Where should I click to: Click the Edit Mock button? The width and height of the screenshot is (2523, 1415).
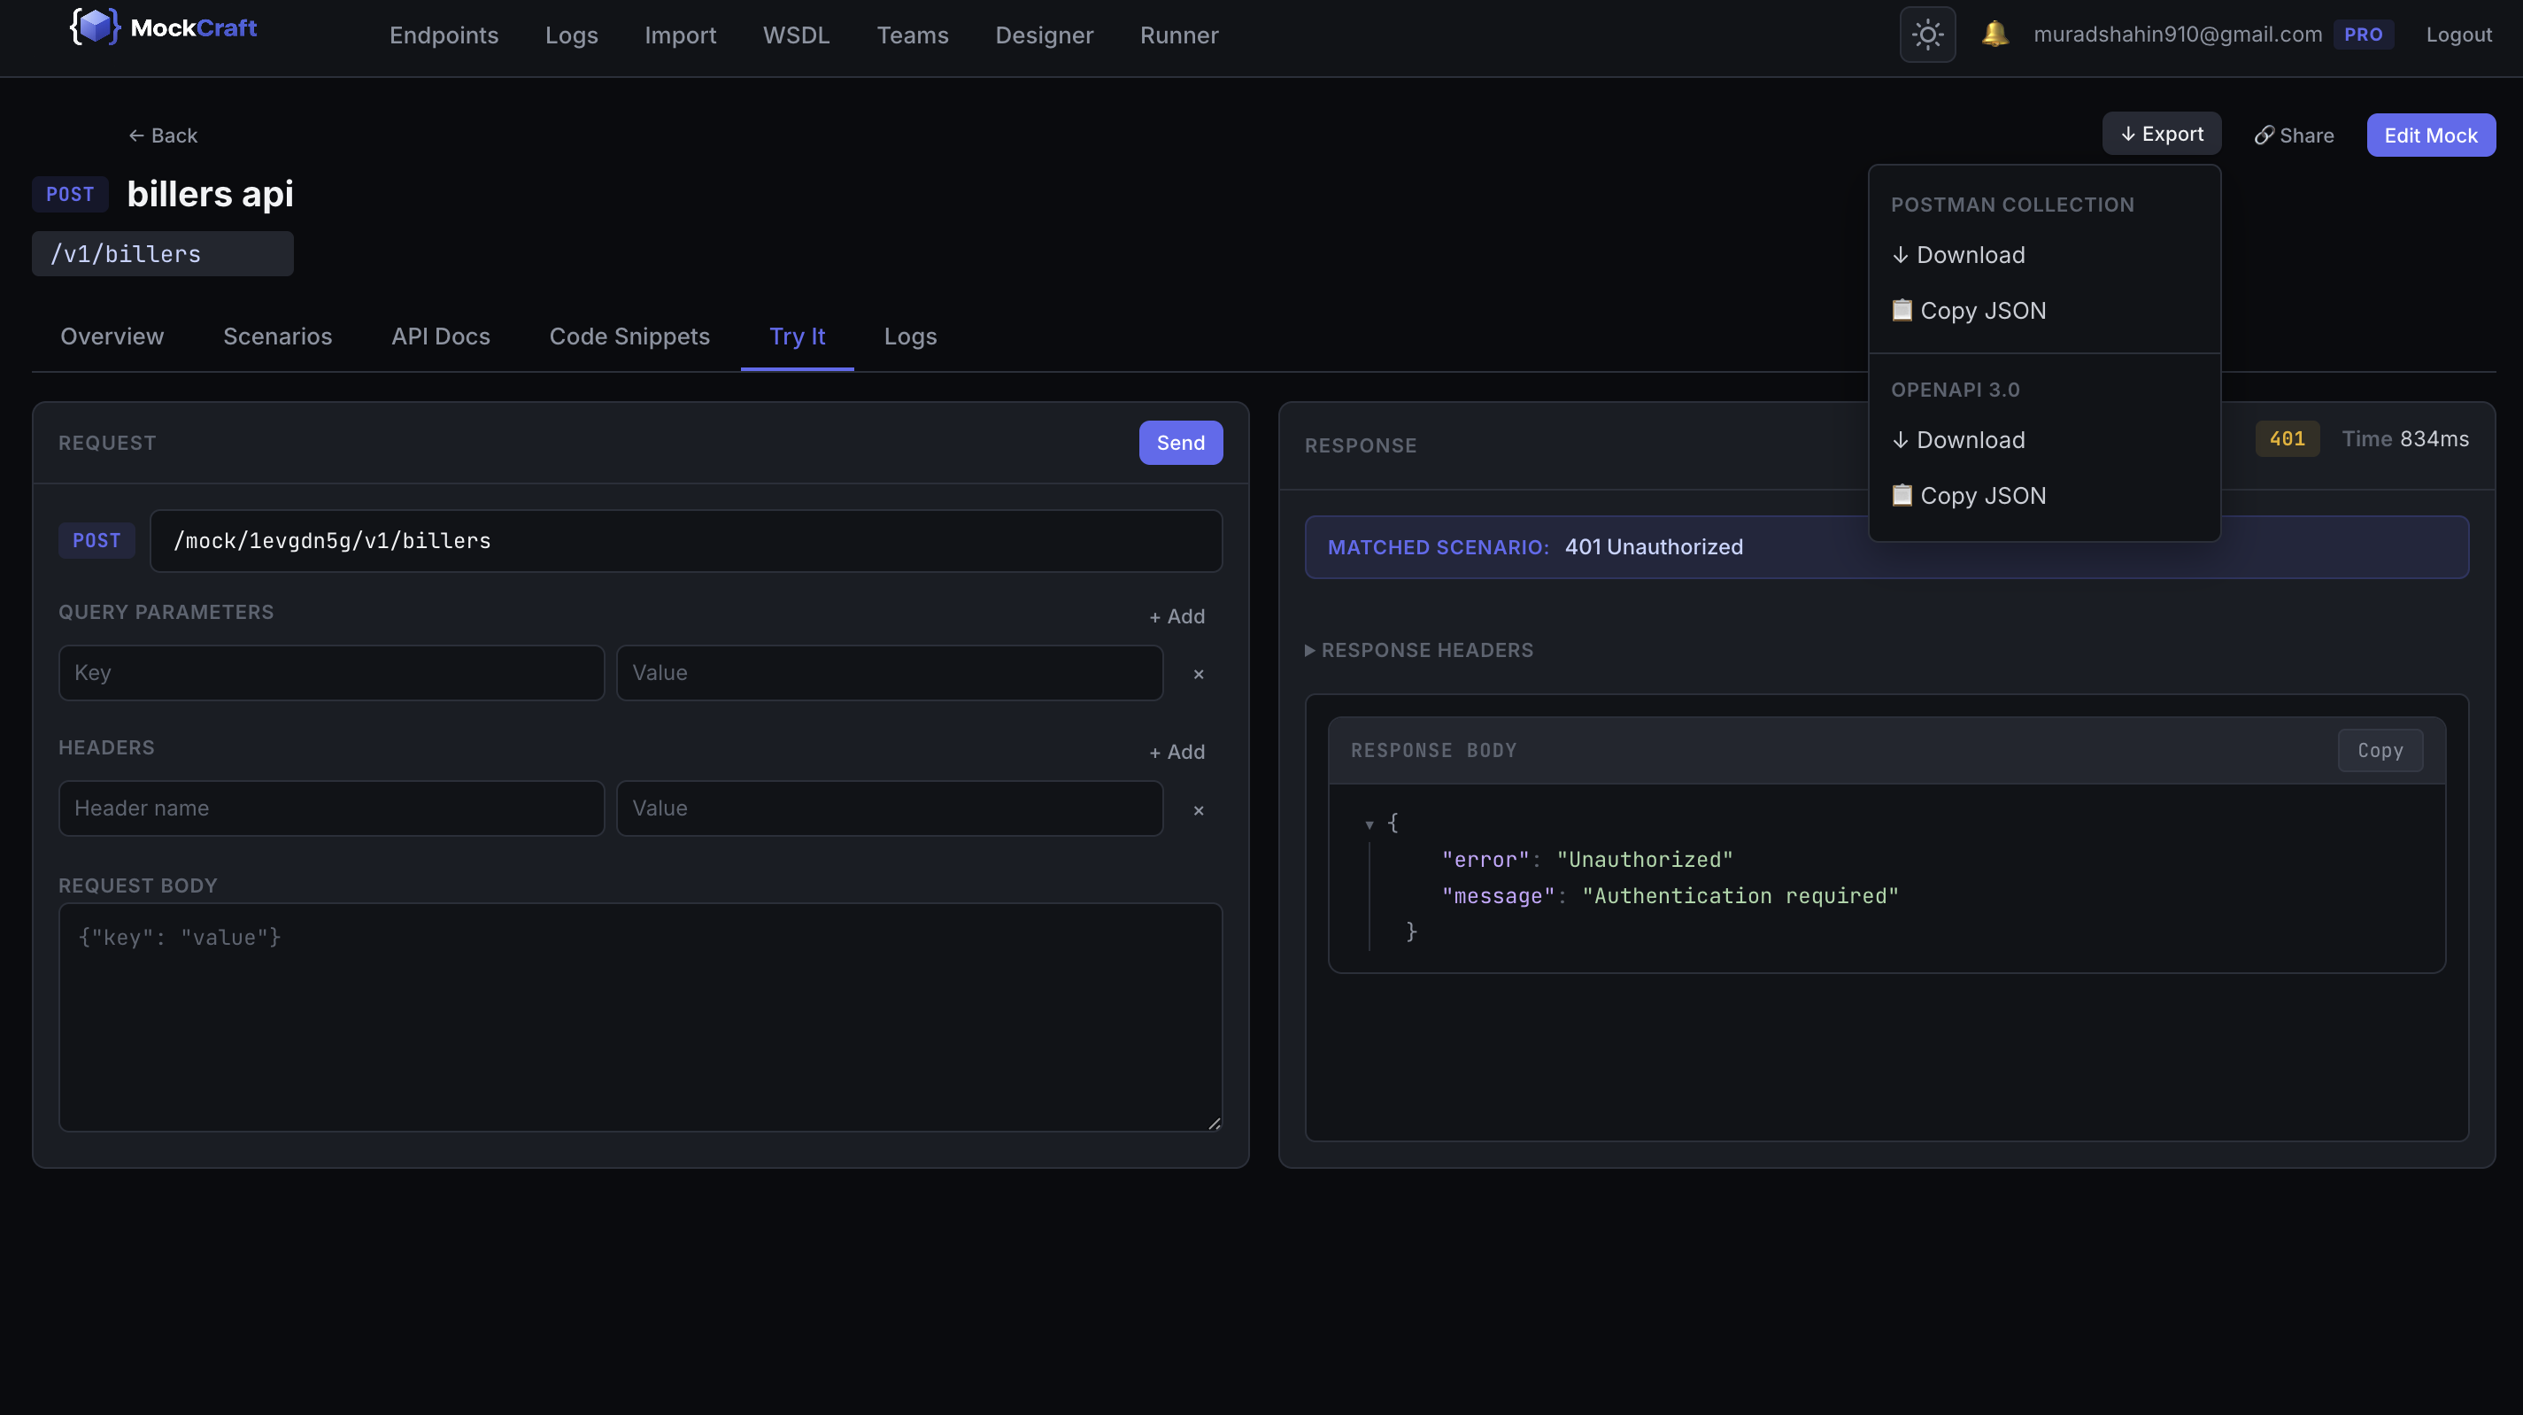click(x=2430, y=135)
